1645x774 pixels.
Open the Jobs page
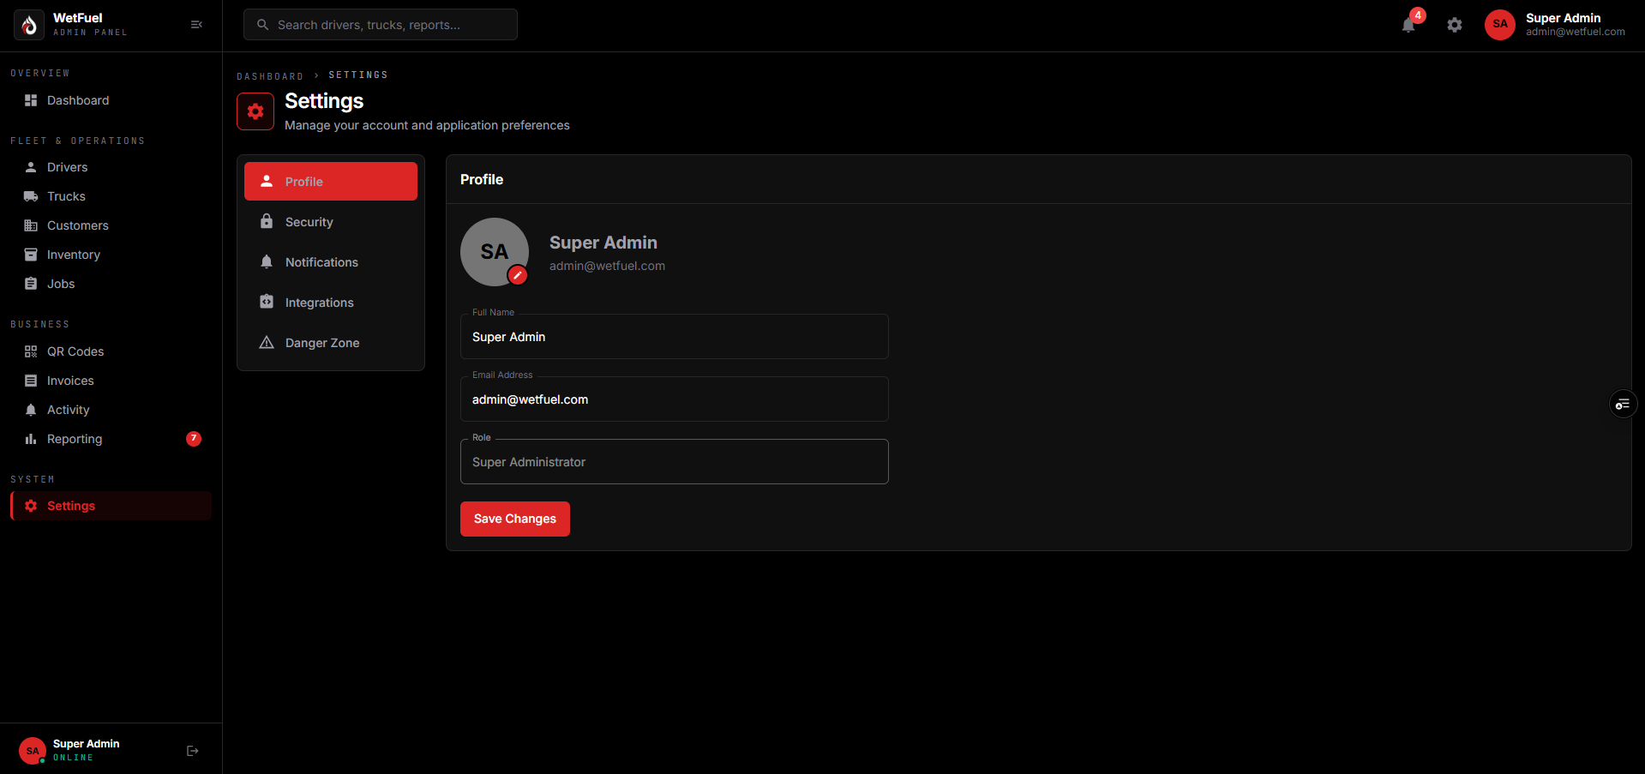click(x=111, y=284)
